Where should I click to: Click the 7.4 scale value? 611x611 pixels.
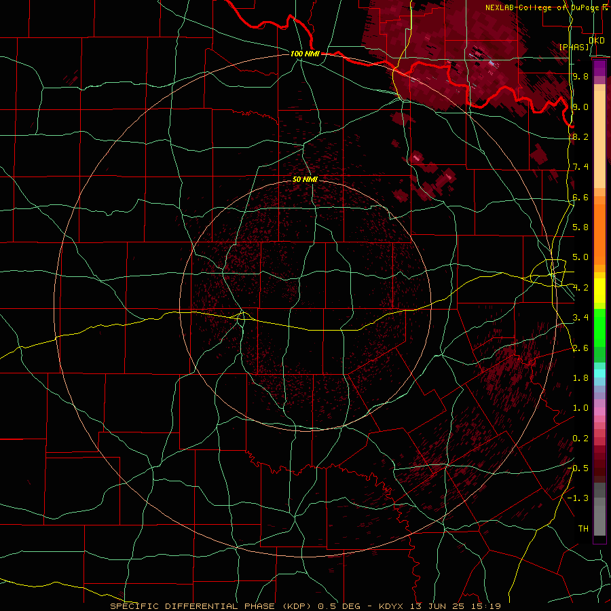point(580,167)
